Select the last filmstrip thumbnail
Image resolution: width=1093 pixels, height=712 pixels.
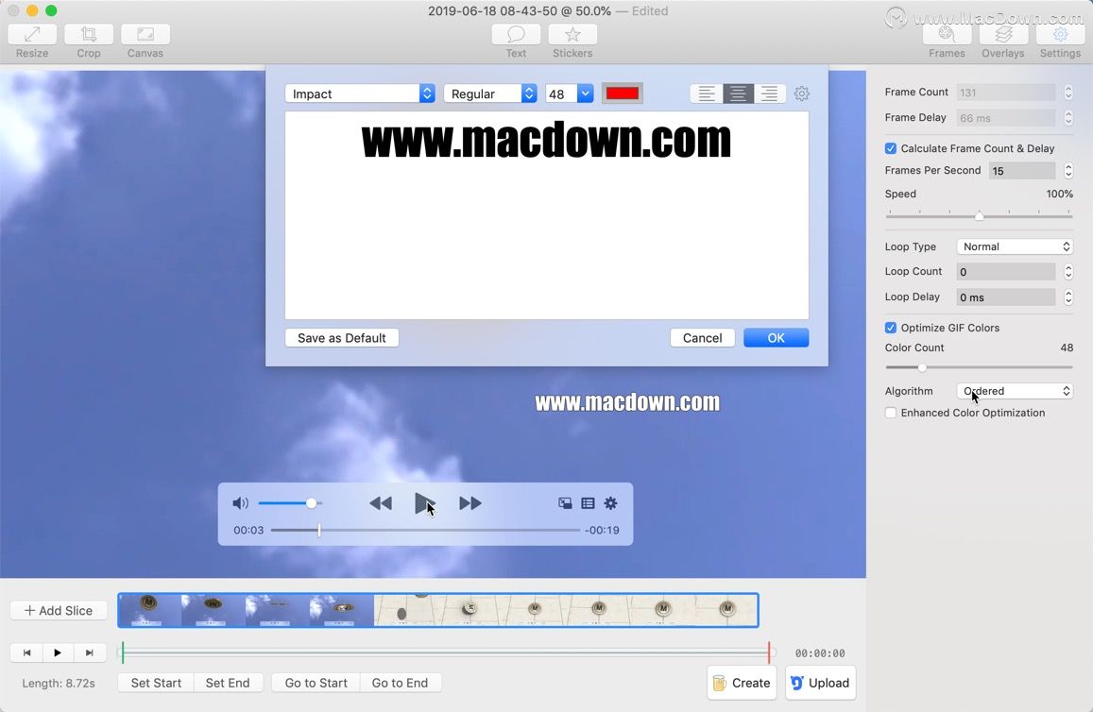pos(726,610)
